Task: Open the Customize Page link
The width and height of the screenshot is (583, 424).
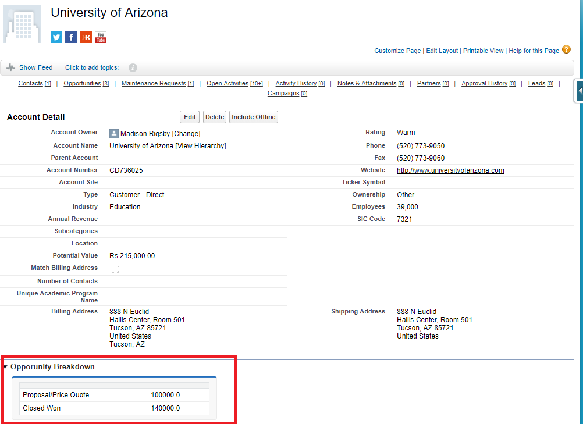Action: pos(397,51)
